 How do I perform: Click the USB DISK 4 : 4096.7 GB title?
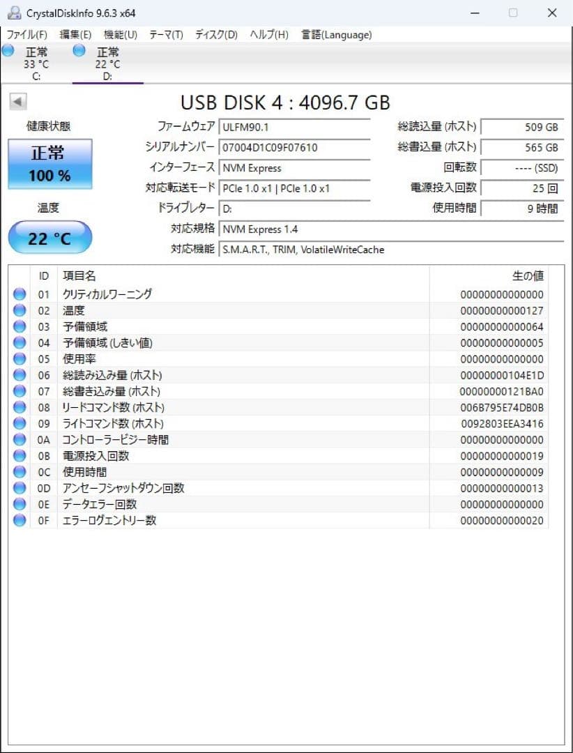pos(285,102)
